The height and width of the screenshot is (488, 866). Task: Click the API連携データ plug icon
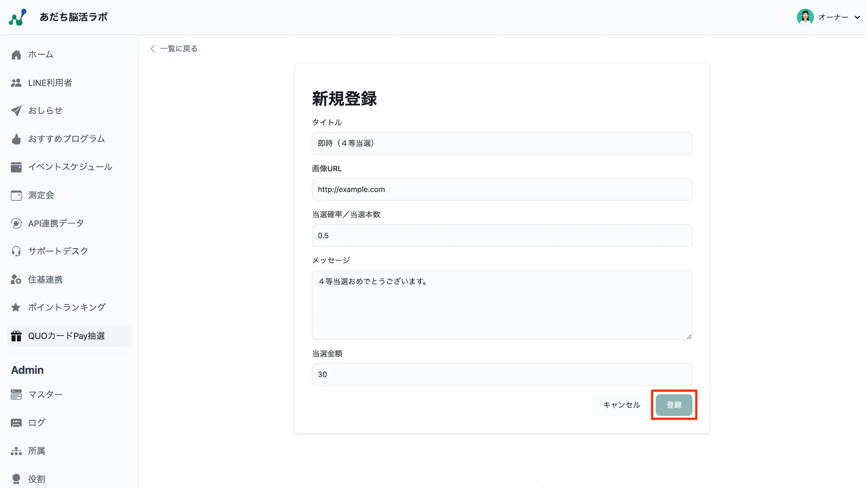(x=16, y=223)
